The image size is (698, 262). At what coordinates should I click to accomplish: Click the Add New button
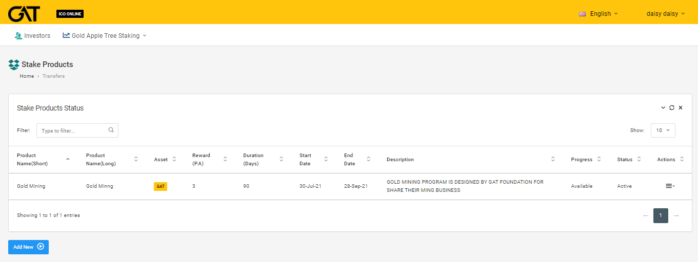(x=28, y=247)
